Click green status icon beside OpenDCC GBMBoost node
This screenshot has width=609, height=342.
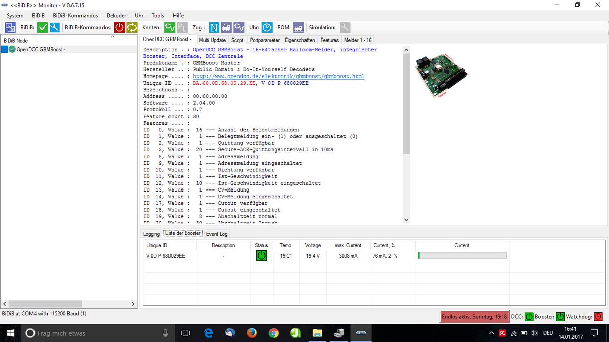click(12, 49)
